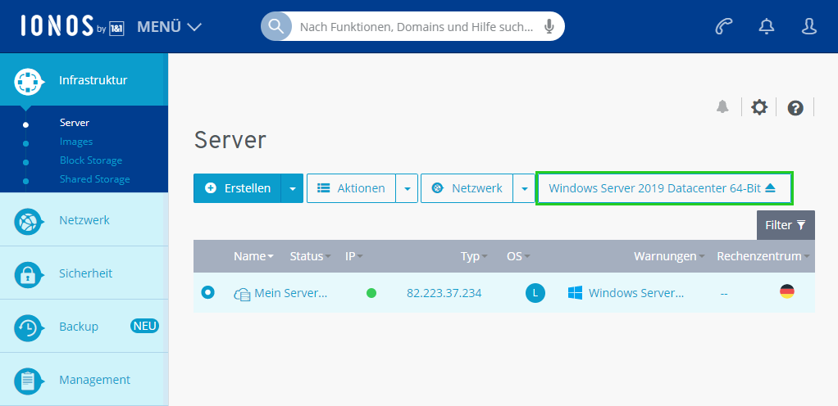
Task: Click the Aktionen button
Action: [351, 188]
